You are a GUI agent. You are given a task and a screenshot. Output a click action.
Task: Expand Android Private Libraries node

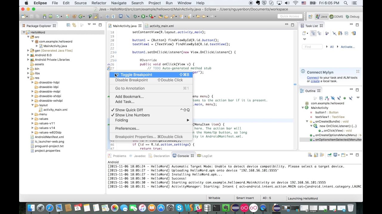pos(28,59)
